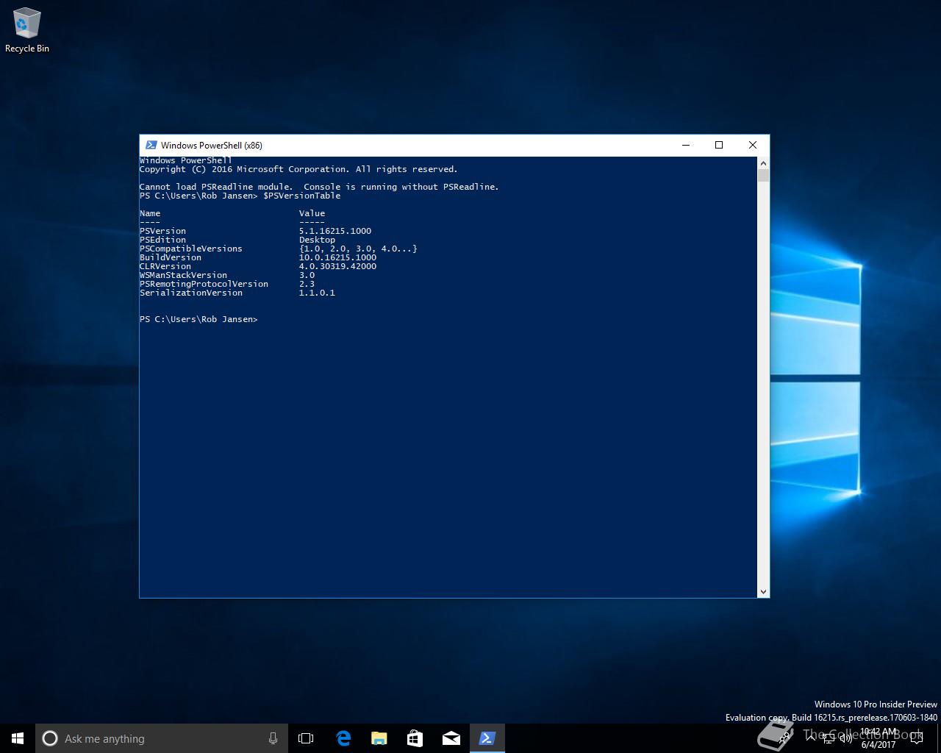Open the Action Center notification icon
The image size is (941, 753).
pyautogui.click(x=916, y=738)
